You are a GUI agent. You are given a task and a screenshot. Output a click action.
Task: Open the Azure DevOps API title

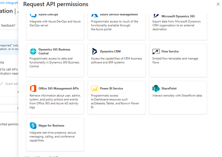pyautogui.click(x=48, y=15)
